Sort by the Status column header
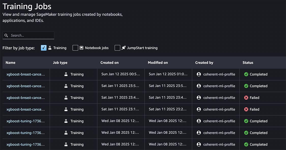Viewport: 286px width, 150px height. click(248, 63)
